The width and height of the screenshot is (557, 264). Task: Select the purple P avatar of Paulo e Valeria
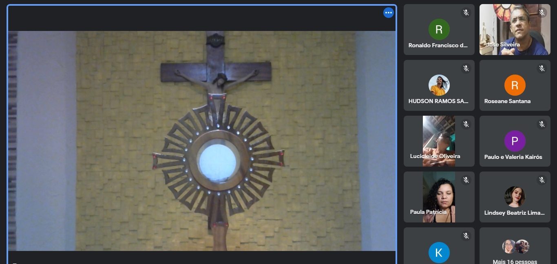(x=515, y=141)
